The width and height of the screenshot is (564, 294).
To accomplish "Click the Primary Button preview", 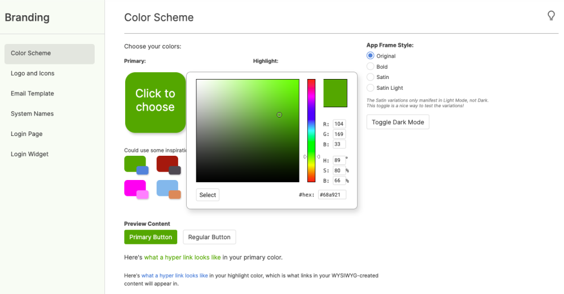I will pyautogui.click(x=151, y=237).
